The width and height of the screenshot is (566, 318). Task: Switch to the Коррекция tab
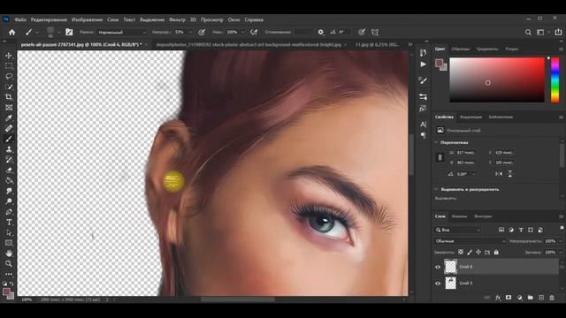[x=470, y=117]
